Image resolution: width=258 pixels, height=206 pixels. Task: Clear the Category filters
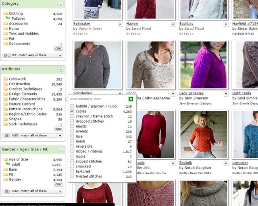(x=58, y=48)
